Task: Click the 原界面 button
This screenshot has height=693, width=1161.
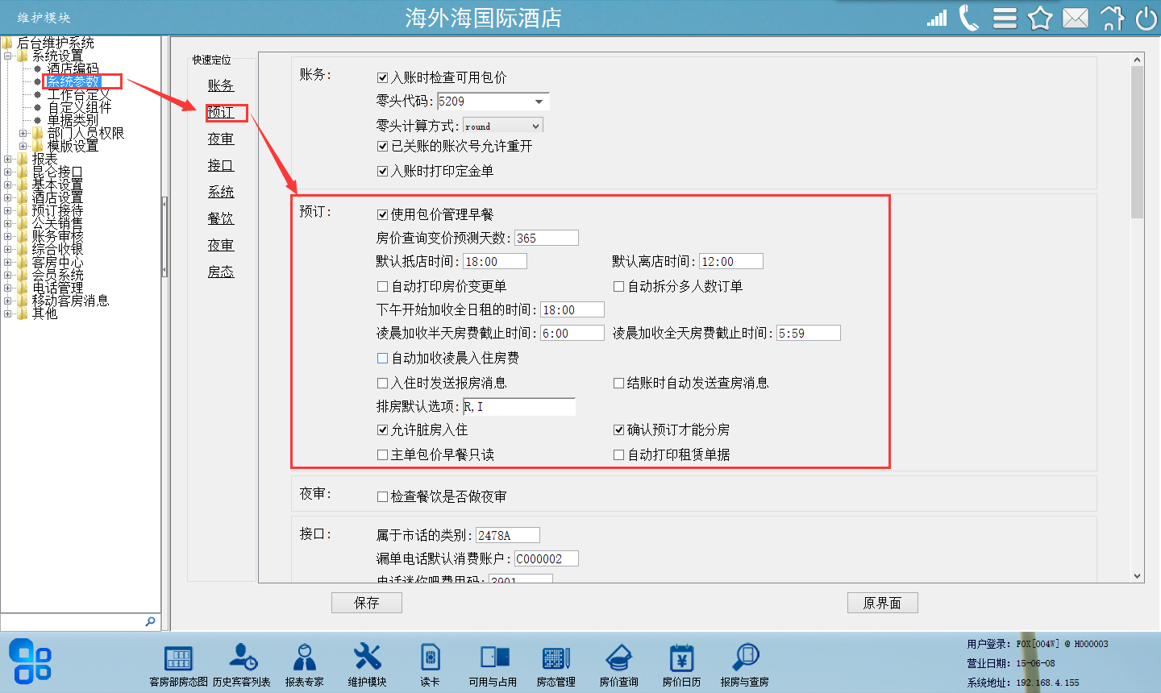Action: pos(882,603)
